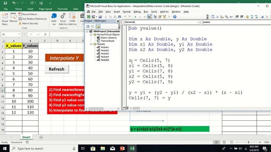271x152 pixels.
Task: Collapse Microsoft Excel Objects folder node
Action: click(91, 35)
